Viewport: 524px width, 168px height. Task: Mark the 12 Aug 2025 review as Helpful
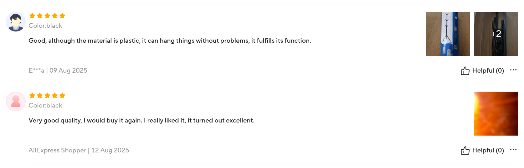coord(482,151)
